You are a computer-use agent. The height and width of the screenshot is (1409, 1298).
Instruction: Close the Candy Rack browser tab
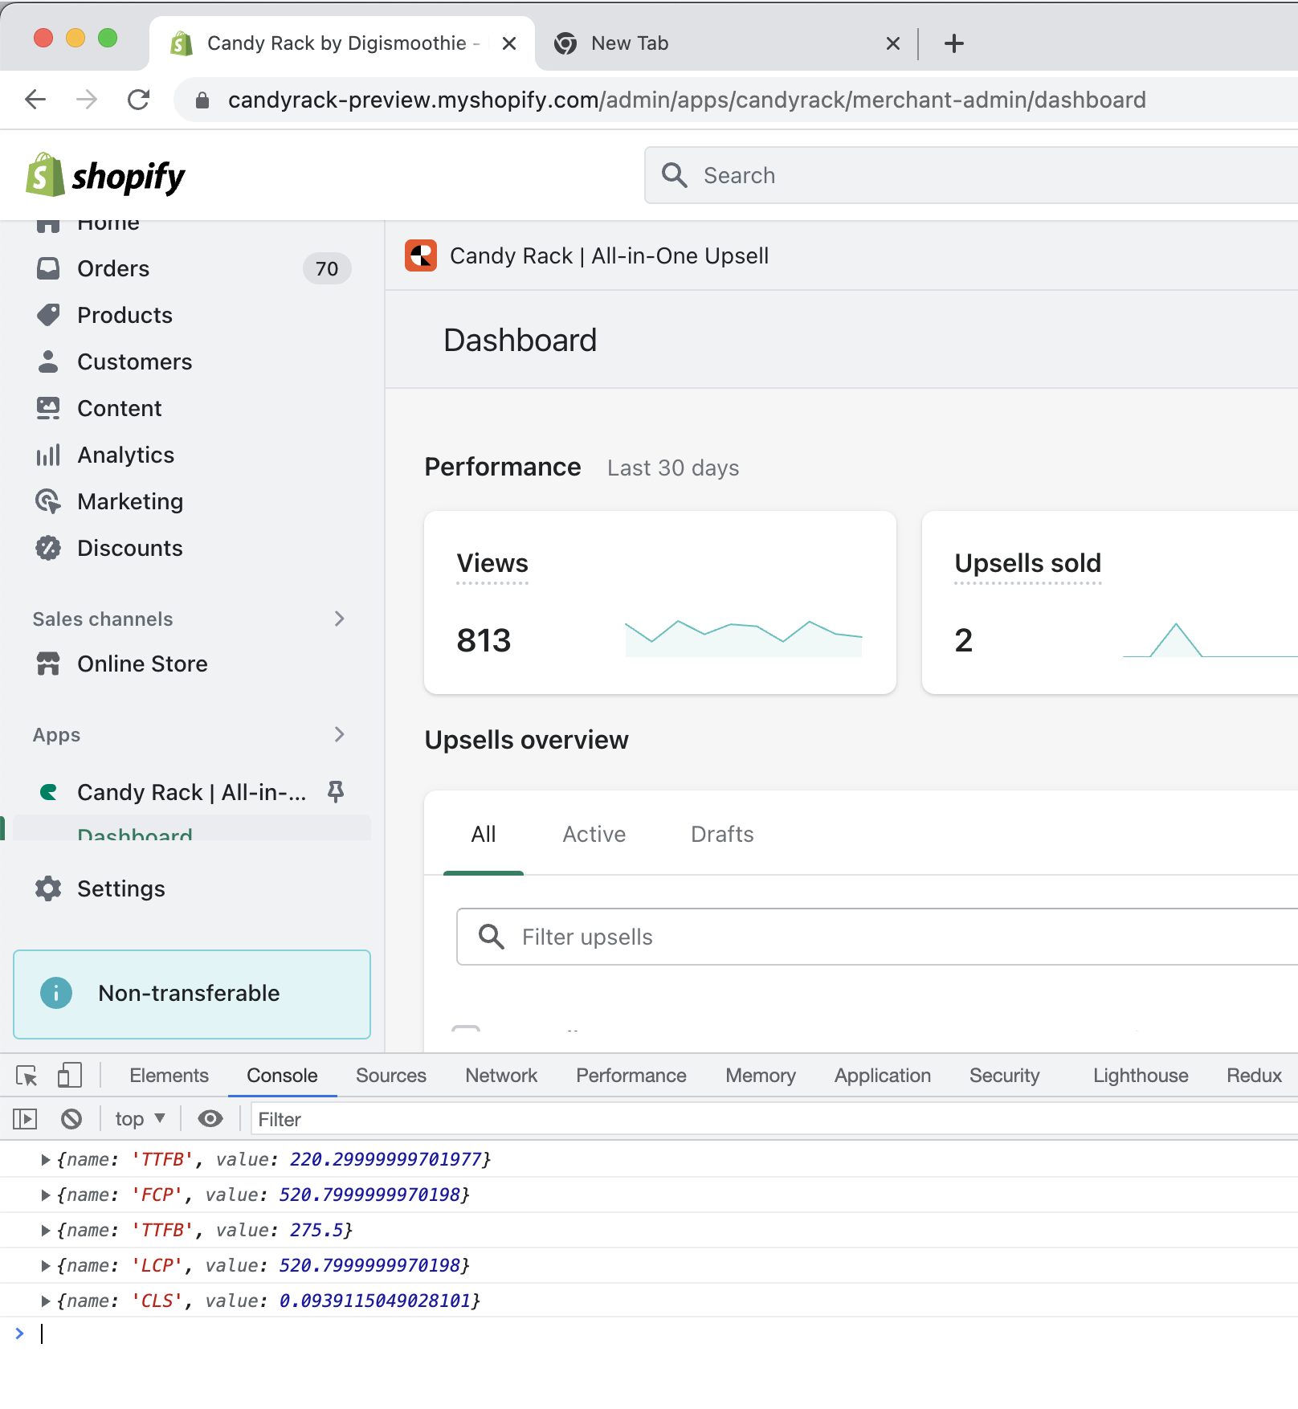509,43
